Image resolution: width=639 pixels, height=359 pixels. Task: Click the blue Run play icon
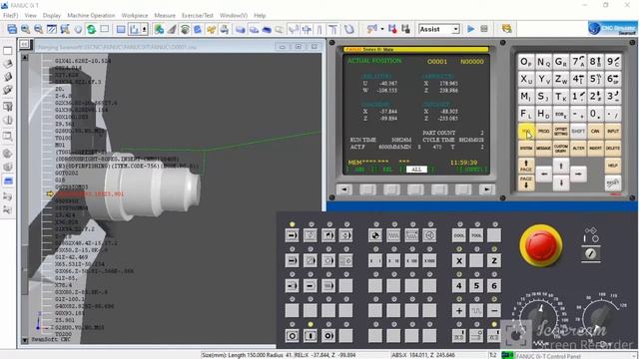pyautogui.click(x=470, y=29)
